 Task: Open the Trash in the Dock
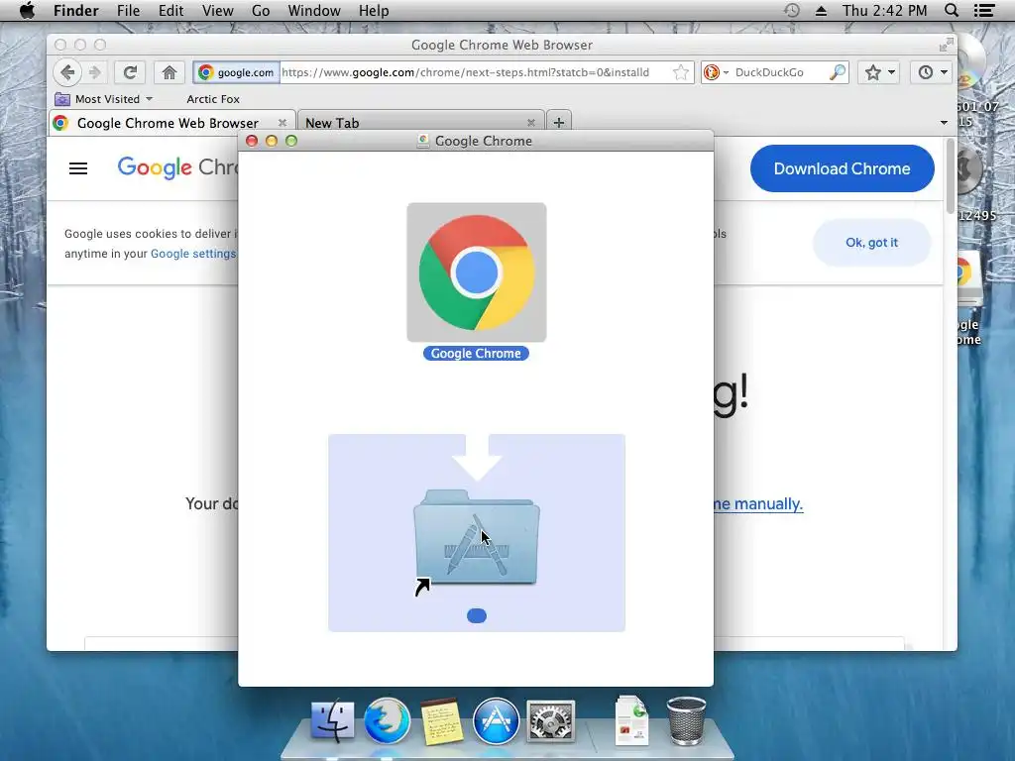[686, 721]
